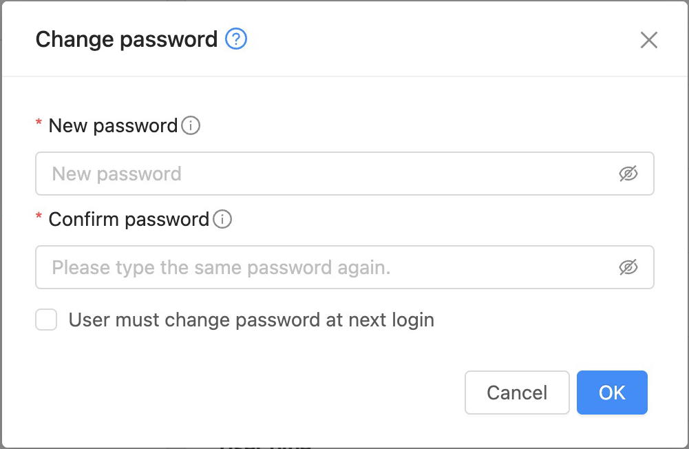Image resolution: width=689 pixels, height=449 pixels.
Task: Close the Change password dialog
Action: (x=648, y=40)
